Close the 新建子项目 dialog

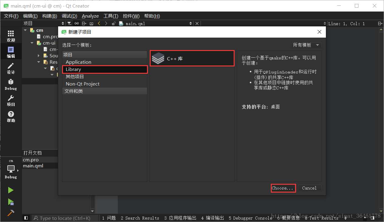[319, 32]
